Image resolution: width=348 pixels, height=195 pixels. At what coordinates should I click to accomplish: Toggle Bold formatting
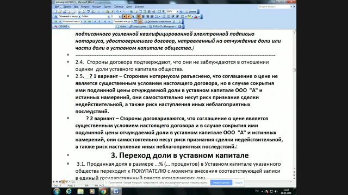tap(125, 16)
